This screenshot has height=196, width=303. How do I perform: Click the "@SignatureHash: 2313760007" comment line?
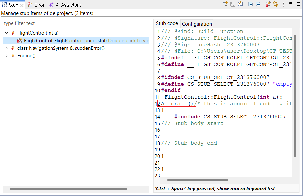[x=210, y=45]
